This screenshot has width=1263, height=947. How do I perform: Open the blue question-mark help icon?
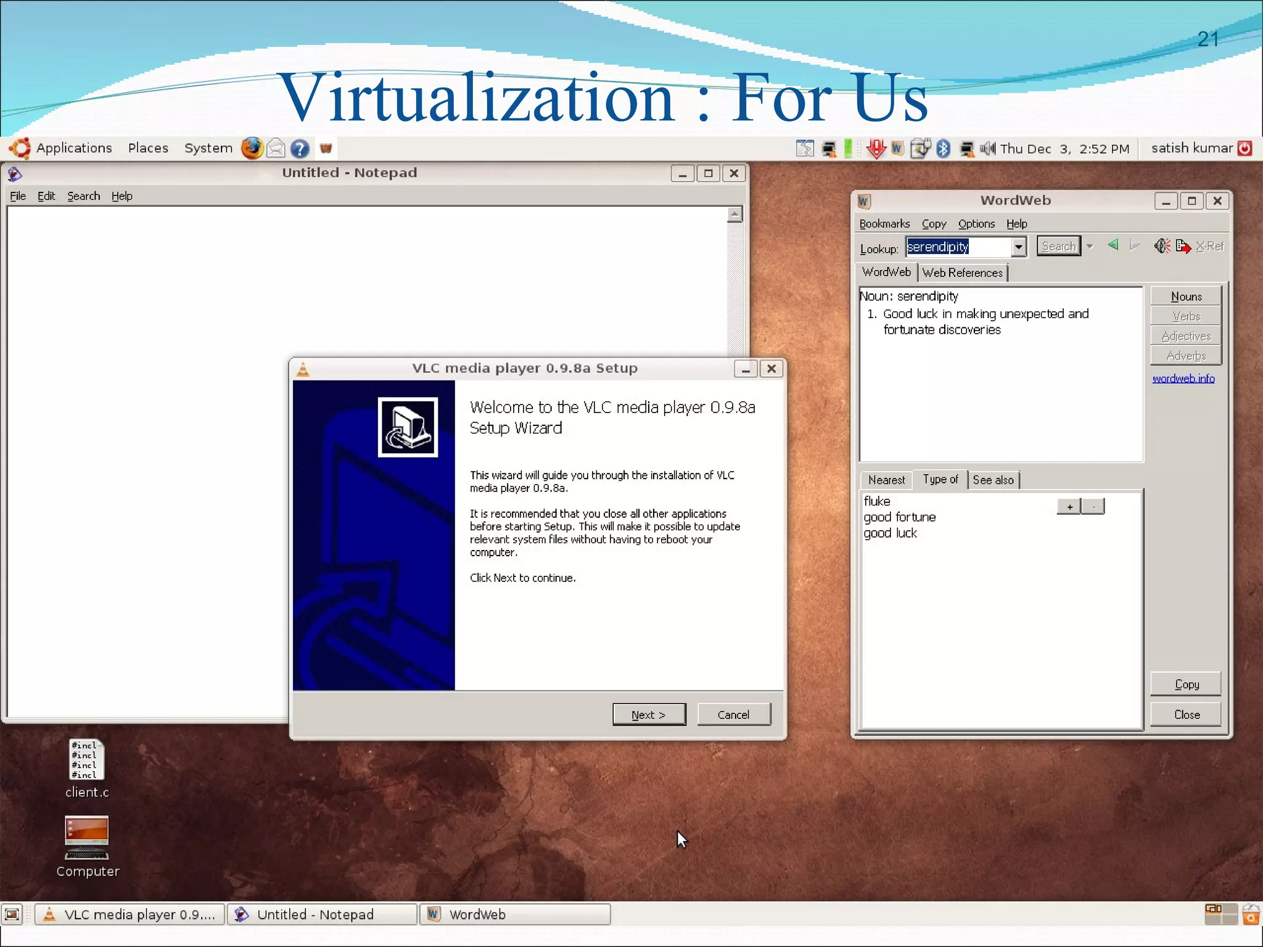pos(300,149)
